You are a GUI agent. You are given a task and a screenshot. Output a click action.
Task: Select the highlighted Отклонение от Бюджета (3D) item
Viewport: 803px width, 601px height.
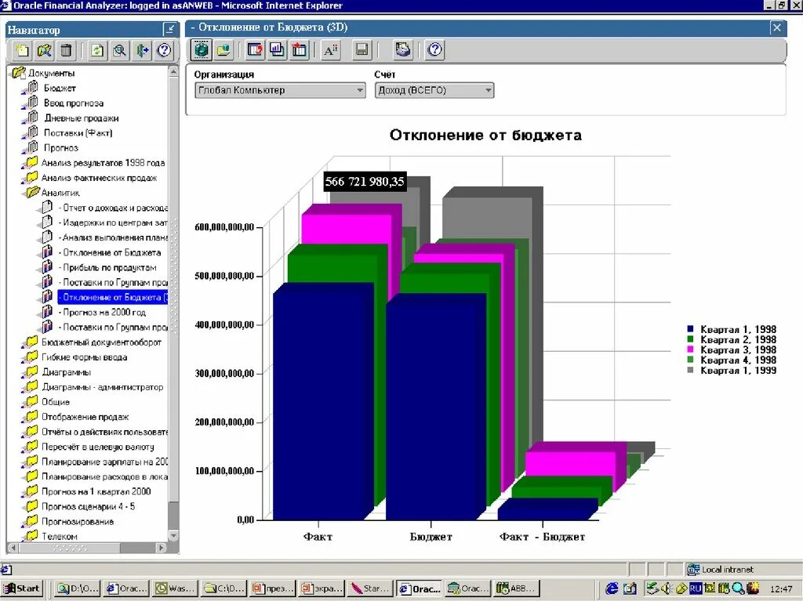coord(113,297)
